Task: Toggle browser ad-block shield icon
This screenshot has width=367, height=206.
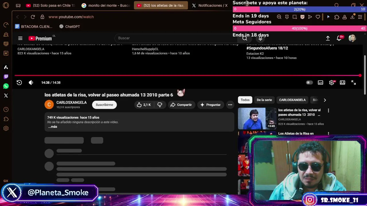Action: tap(302, 17)
